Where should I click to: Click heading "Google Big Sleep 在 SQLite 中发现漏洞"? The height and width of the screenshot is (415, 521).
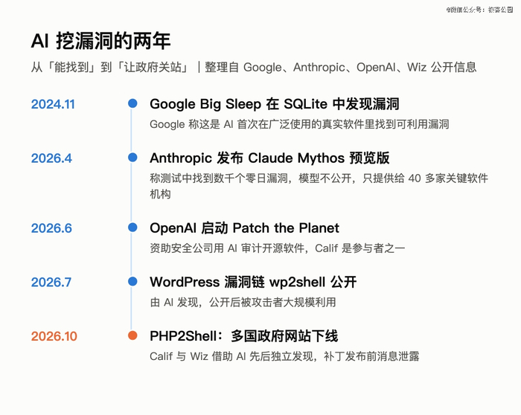275,104
